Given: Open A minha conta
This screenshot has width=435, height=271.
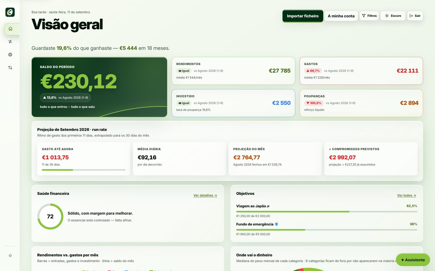Looking at the screenshot, I should coord(341,16).
